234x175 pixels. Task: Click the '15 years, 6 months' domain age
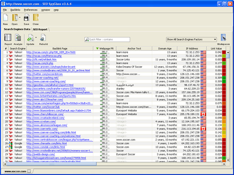[166, 93]
